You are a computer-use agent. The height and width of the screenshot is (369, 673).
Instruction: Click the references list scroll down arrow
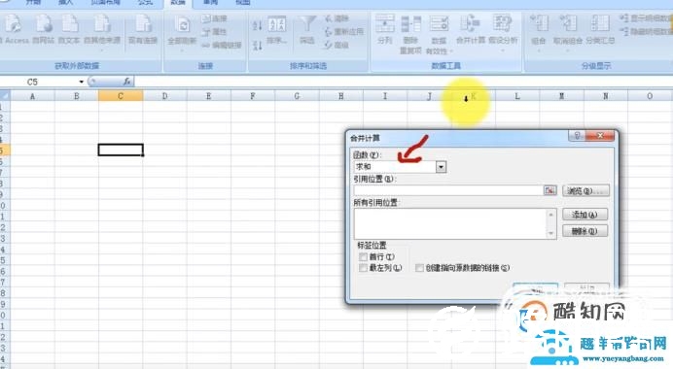tap(551, 234)
